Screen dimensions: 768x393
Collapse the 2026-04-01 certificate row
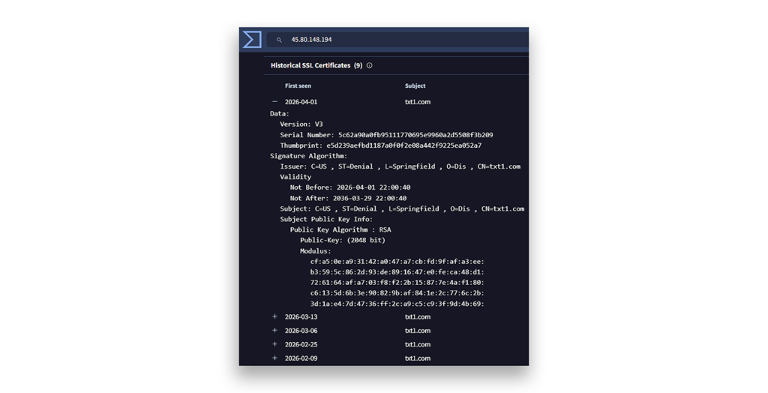(274, 101)
